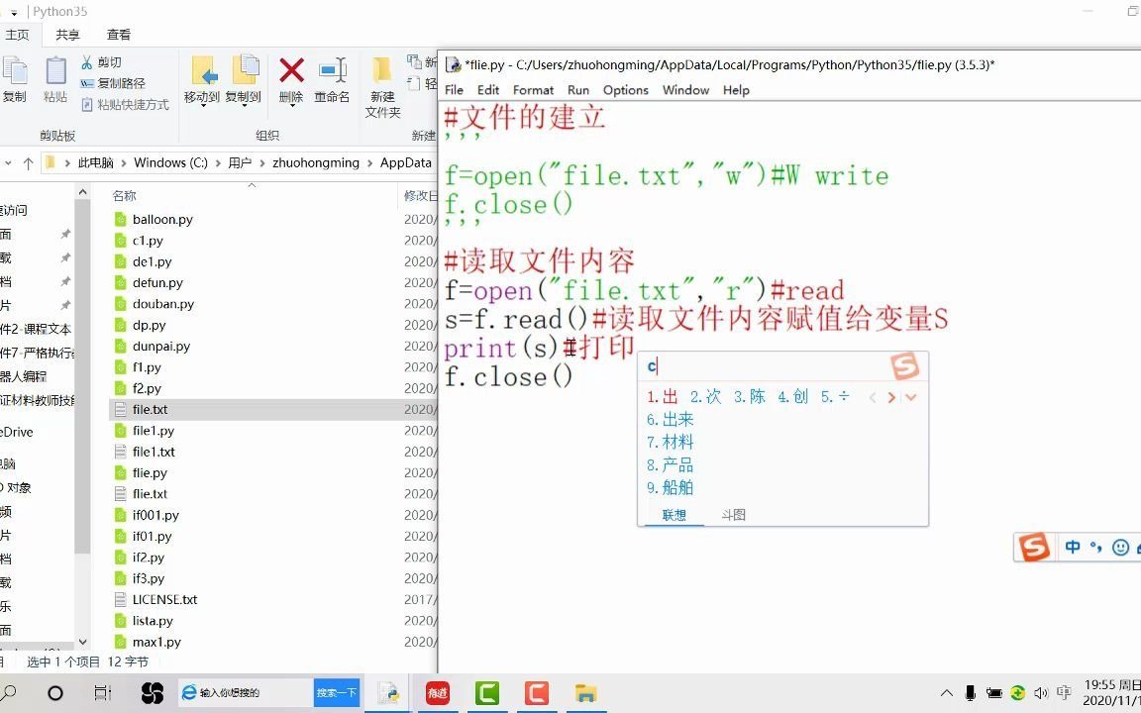Switch to 共享 ribbon tab in Explorer

67,35
